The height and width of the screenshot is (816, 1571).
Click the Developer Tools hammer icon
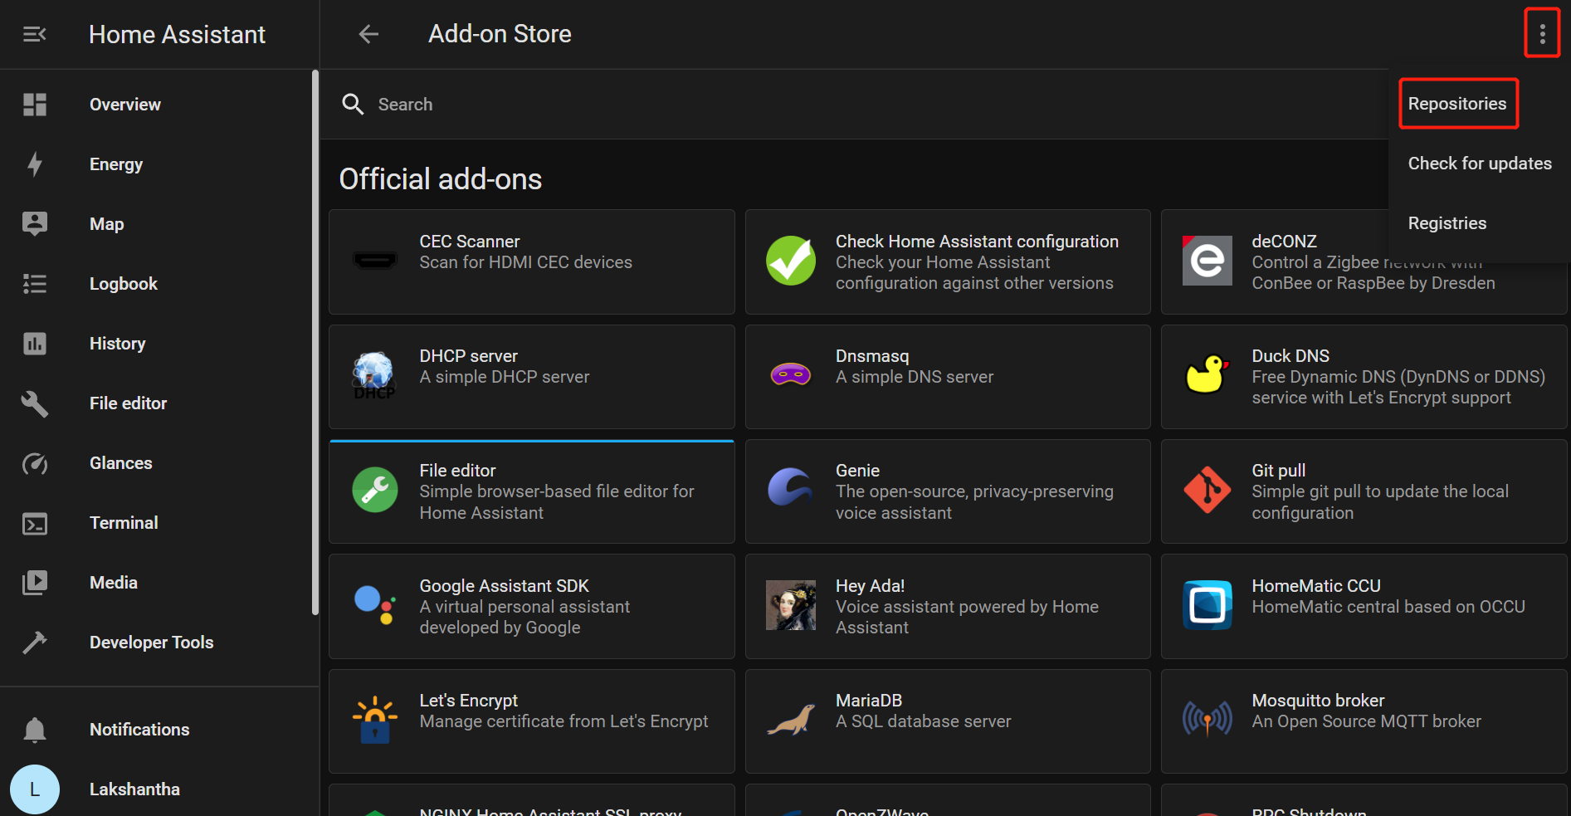click(35, 643)
